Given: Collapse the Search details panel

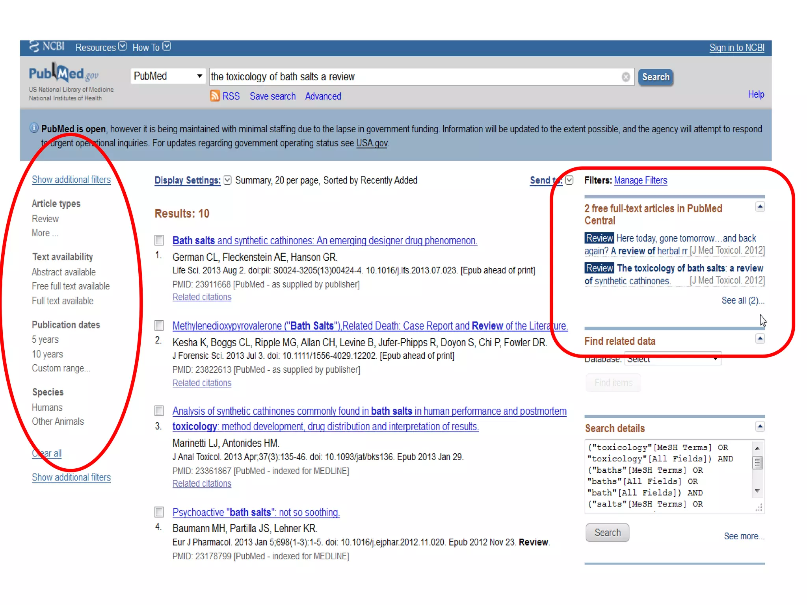Looking at the screenshot, I should [760, 426].
